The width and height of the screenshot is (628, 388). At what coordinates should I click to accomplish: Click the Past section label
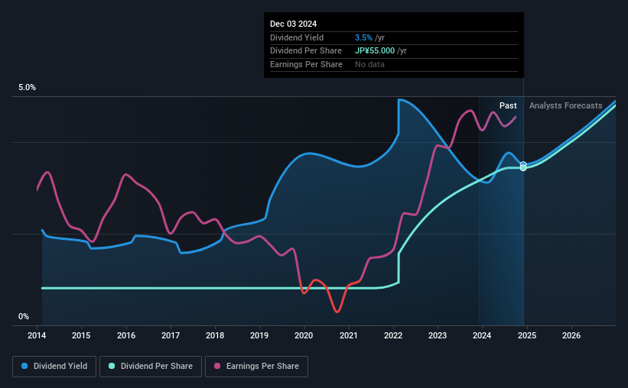pos(508,105)
